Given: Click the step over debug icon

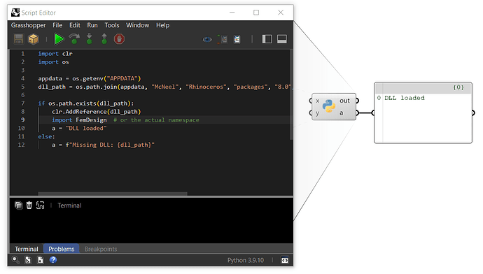Looking at the screenshot, I should [74, 39].
